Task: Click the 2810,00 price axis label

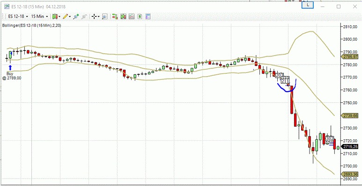Action: tap(351, 27)
